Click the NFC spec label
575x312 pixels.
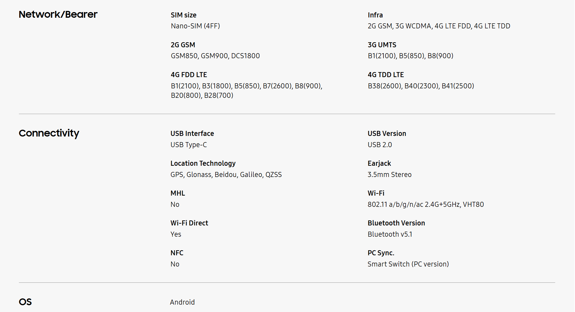(x=177, y=253)
